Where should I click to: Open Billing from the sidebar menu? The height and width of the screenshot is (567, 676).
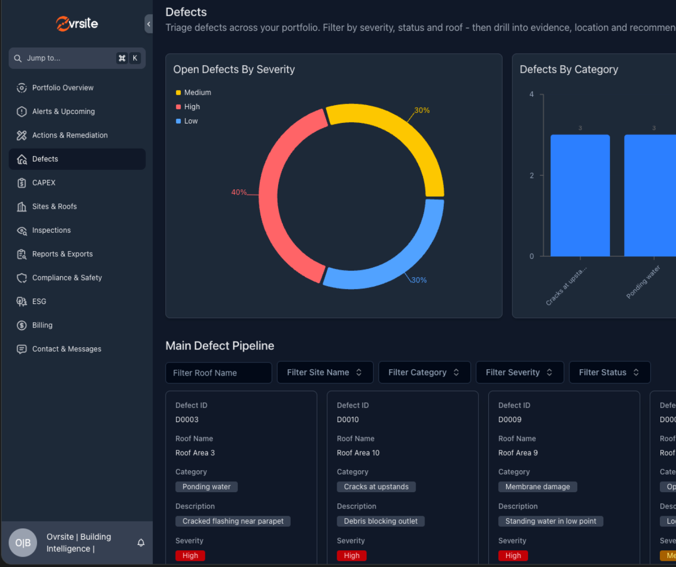click(42, 325)
